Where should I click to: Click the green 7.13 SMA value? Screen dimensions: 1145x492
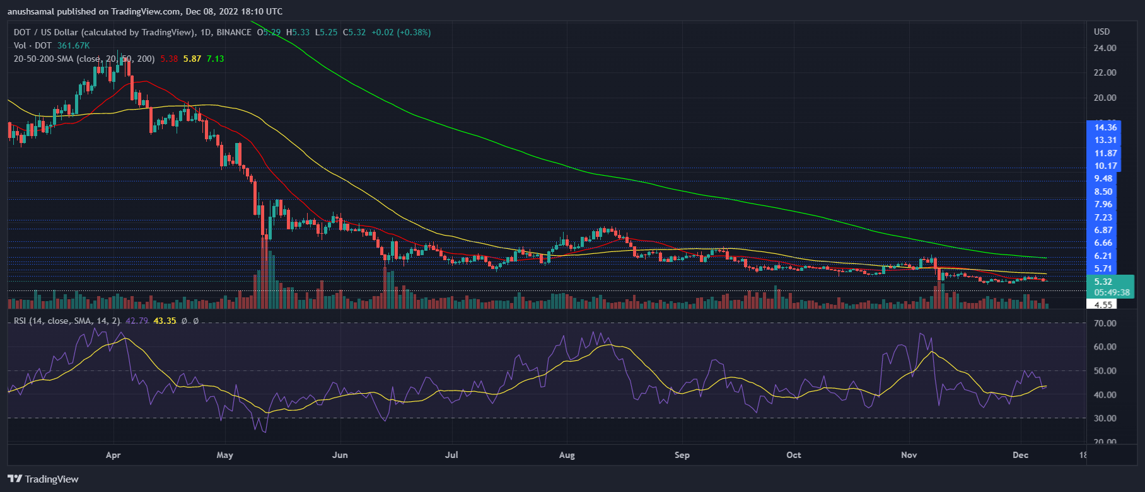[215, 59]
